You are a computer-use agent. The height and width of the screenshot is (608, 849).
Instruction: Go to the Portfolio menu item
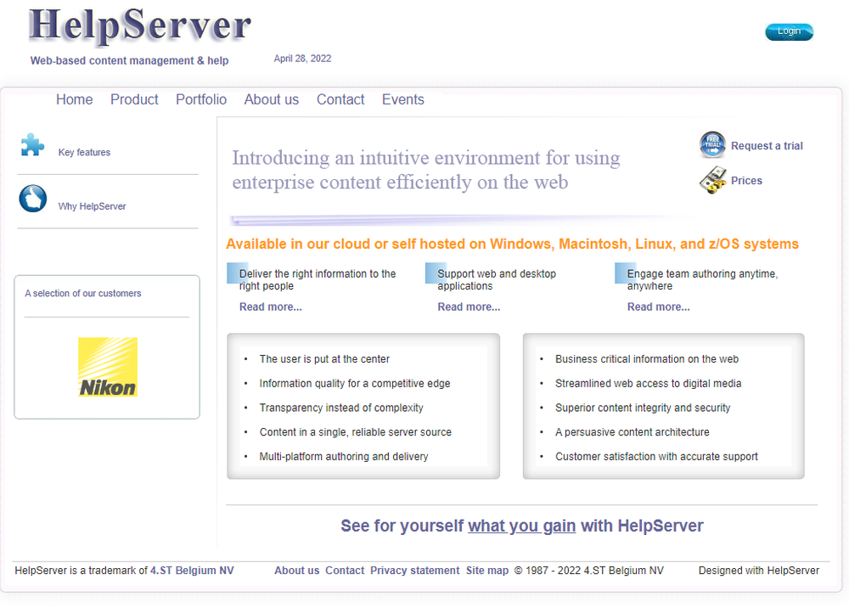click(201, 99)
